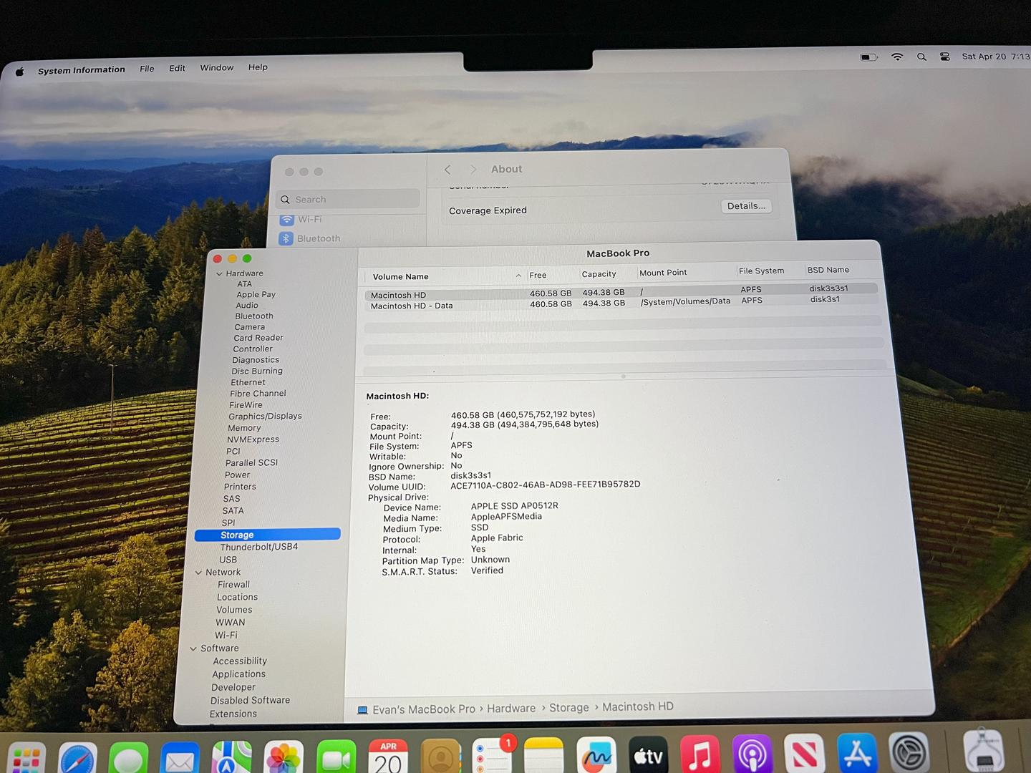Select Applications under Software
The height and width of the screenshot is (773, 1031).
click(x=238, y=674)
